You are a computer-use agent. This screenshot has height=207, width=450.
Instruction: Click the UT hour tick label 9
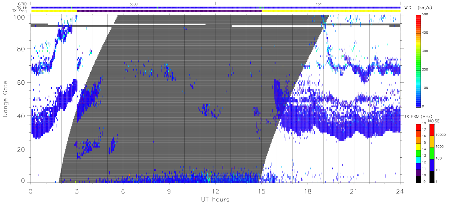point(169,191)
